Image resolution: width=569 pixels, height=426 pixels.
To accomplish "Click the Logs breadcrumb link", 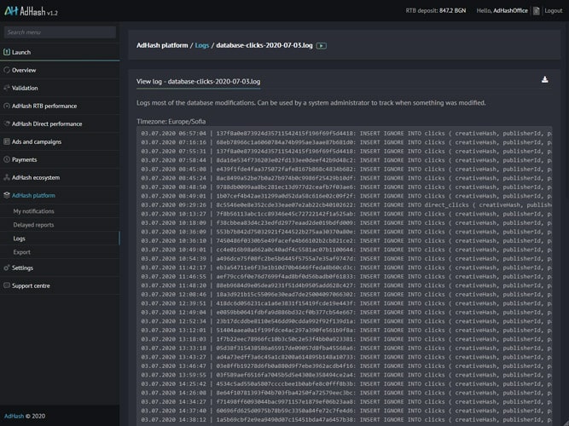I will pos(201,45).
